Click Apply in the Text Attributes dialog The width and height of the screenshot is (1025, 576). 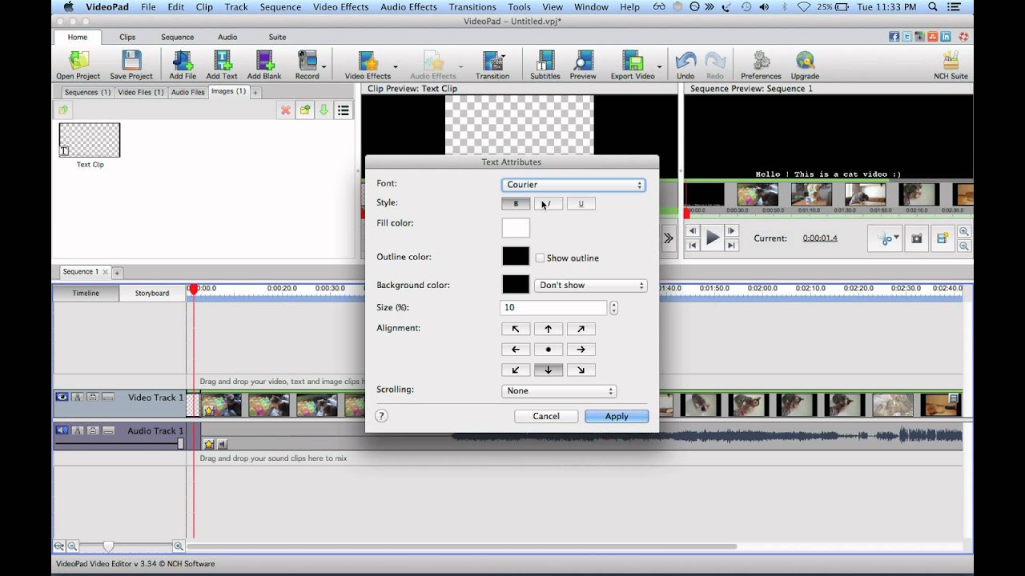(617, 416)
